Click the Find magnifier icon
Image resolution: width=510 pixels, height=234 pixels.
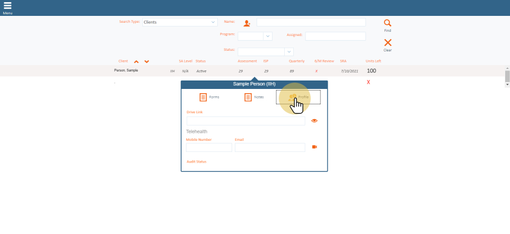(387, 23)
